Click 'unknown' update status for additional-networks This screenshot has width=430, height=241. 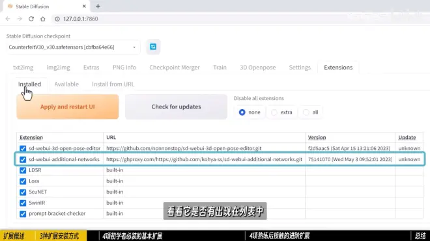pos(409,159)
